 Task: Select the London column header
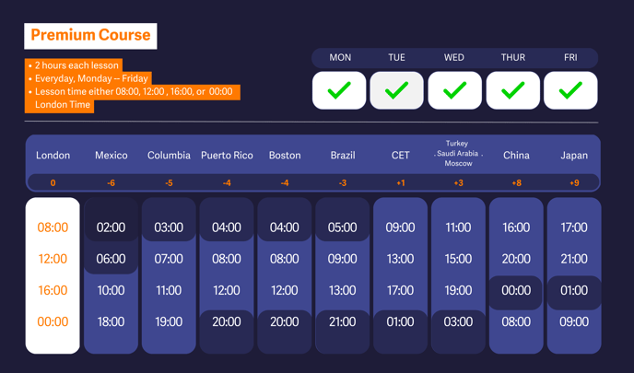(53, 156)
